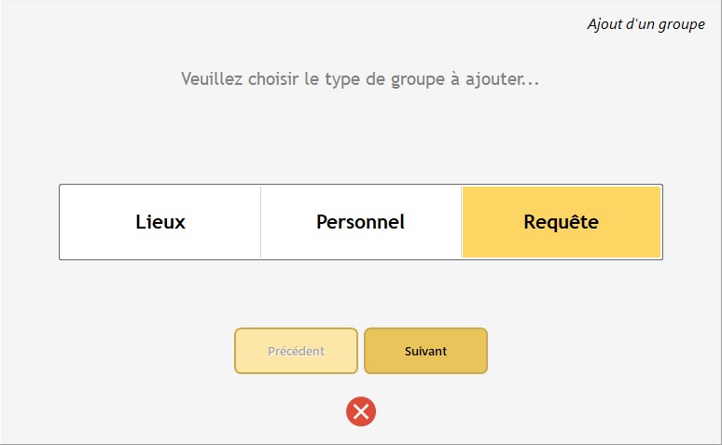Go back using the Précédent button
Screen dimensions: 722x445
pos(296,352)
